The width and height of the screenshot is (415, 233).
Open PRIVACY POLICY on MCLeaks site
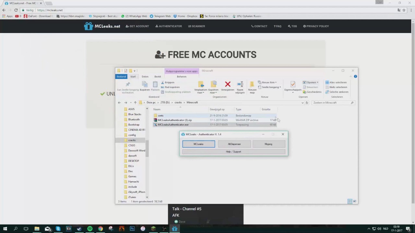316,26
